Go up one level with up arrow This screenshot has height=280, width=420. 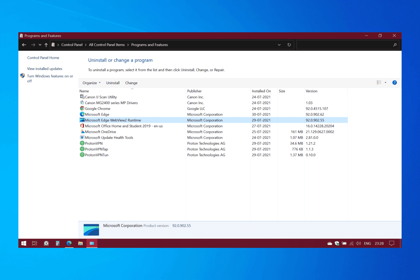point(46,45)
